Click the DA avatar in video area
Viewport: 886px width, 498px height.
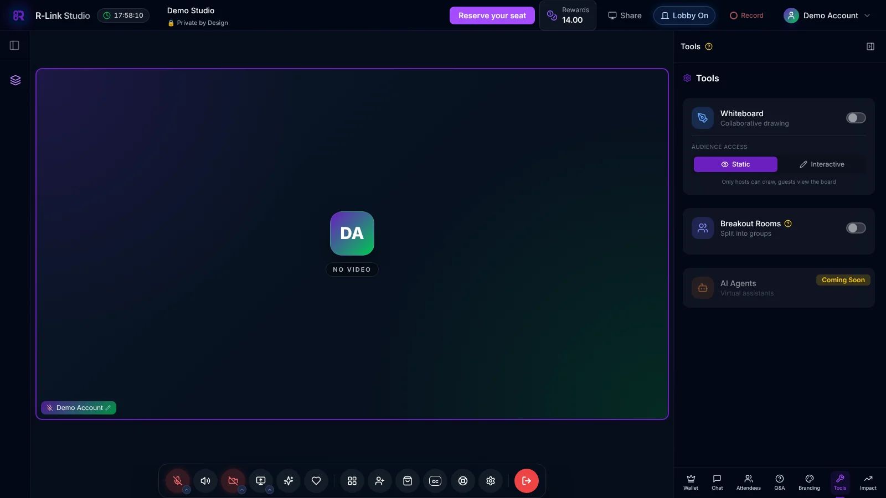point(352,234)
